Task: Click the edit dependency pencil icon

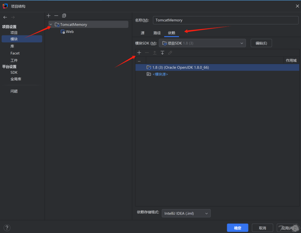Action: [170, 53]
